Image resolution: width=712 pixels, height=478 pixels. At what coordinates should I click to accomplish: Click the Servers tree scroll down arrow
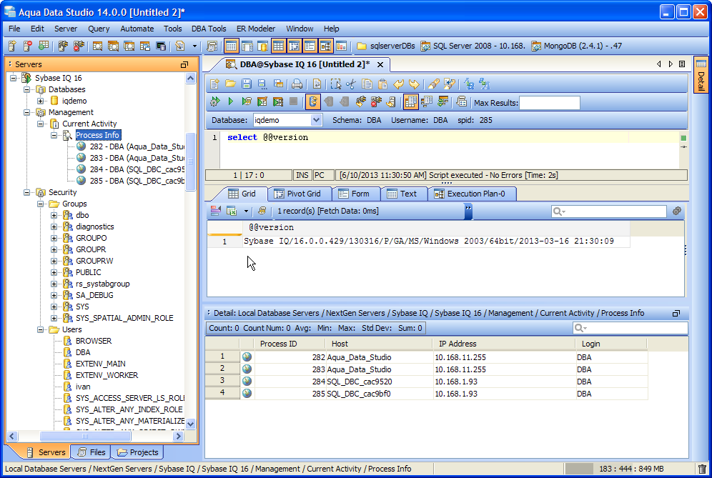(191, 424)
